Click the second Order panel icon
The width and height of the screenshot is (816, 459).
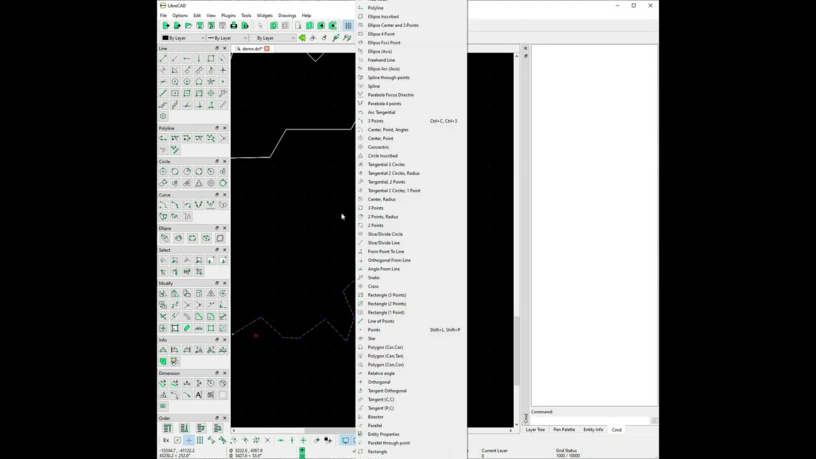[x=184, y=428]
